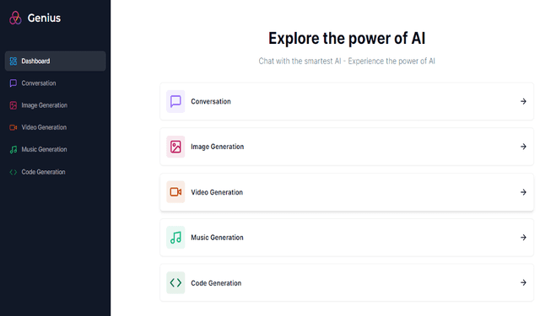Click the purple Conversation chat icon in sidebar
This screenshot has height=316, width=540.
coord(13,83)
